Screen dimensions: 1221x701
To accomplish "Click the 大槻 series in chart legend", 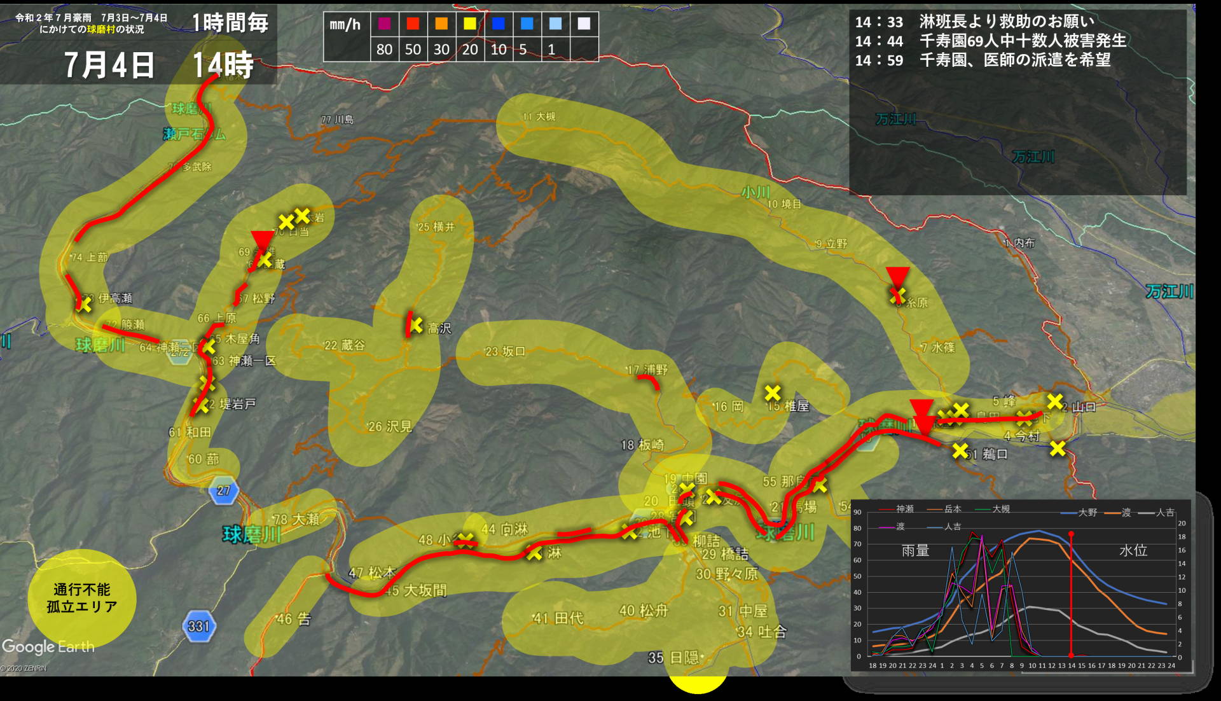I will pos(993,509).
